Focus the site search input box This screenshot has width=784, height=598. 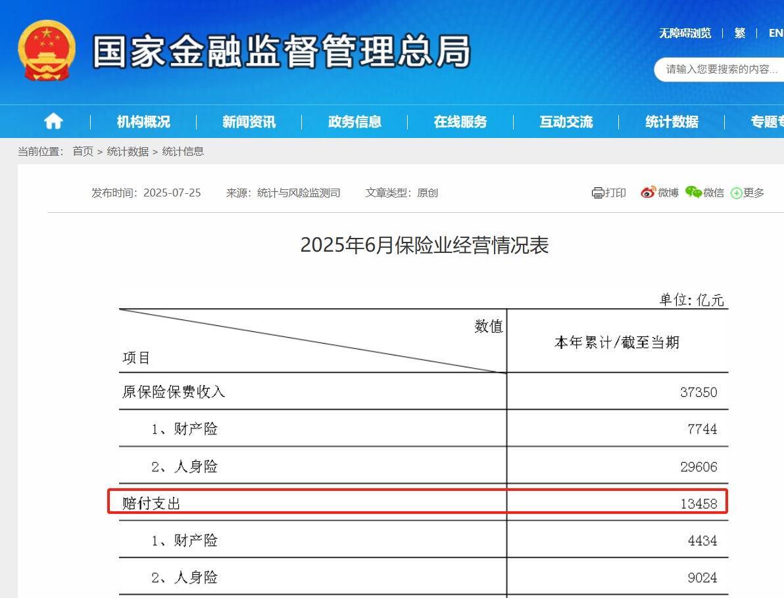[720, 69]
